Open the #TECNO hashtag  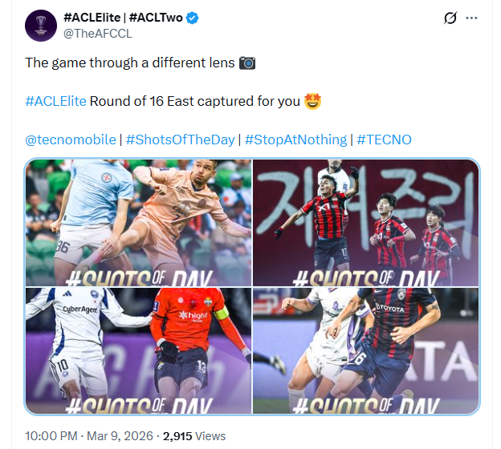[x=384, y=140]
